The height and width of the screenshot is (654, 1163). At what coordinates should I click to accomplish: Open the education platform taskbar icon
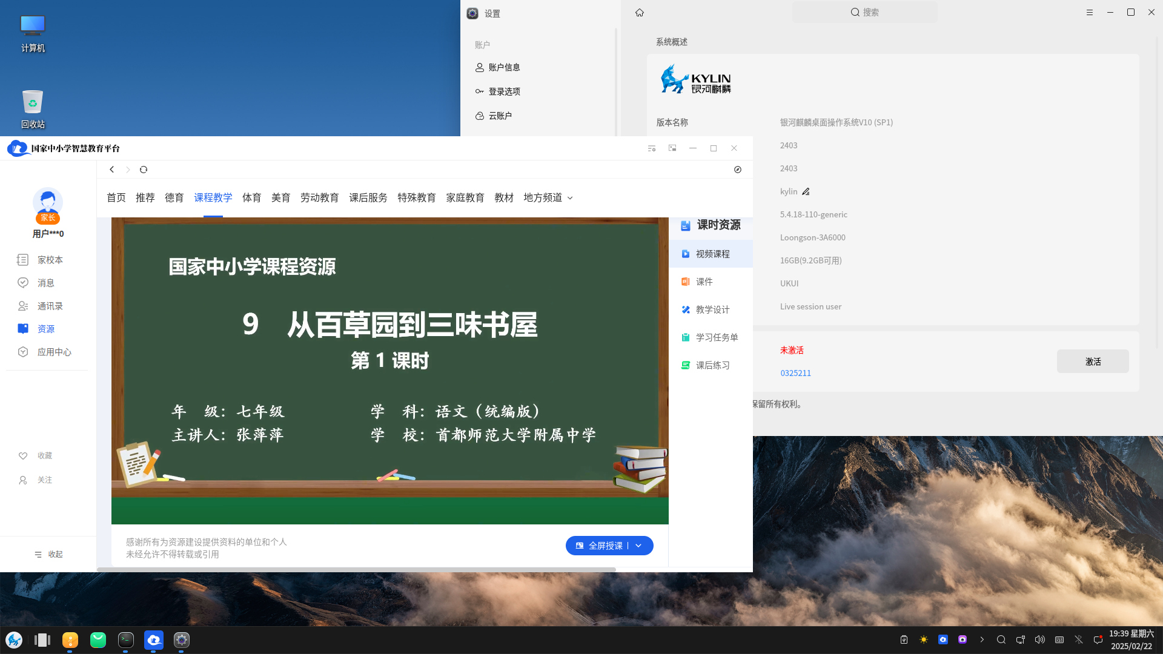pos(154,640)
